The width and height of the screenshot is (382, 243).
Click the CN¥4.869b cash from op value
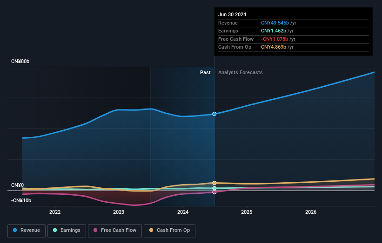point(273,47)
